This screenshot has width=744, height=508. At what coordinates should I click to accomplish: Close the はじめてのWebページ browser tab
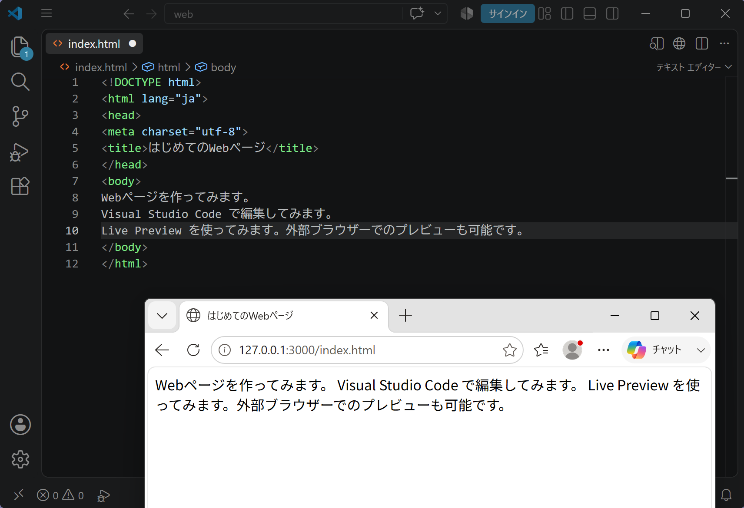374,315
